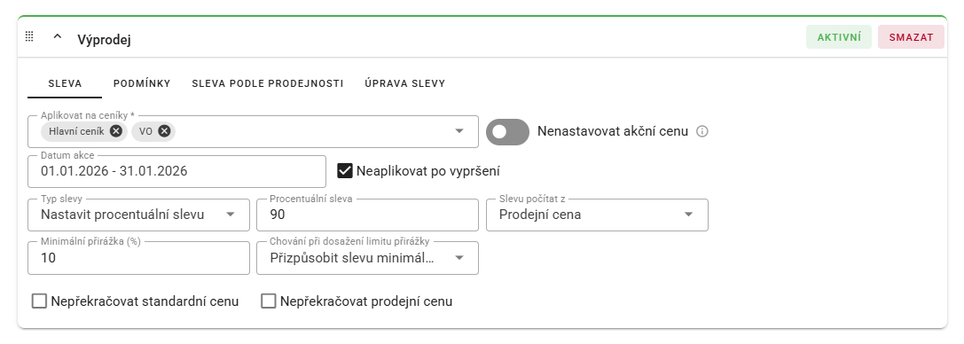Screen dimensions: 964x344
Task: Open the Sleva podle prodejnosti tab
Action: pyautogui.click(x=268, y=83)
